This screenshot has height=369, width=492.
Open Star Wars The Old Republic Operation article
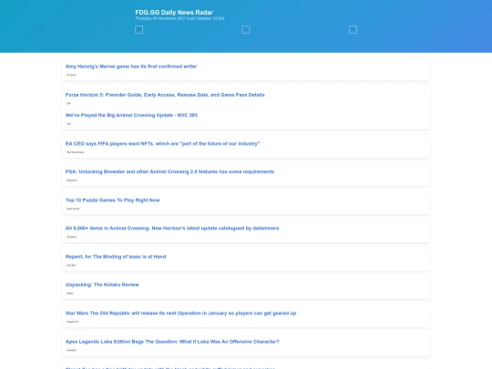pos(180,313)
